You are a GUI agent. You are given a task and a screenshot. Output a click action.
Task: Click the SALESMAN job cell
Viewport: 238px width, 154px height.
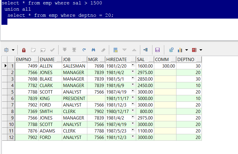pyautogui.click(x=75, y=66)
